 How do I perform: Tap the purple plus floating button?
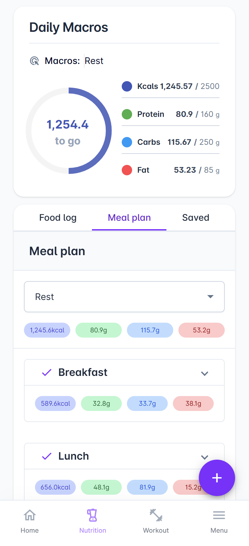[217, 478]
